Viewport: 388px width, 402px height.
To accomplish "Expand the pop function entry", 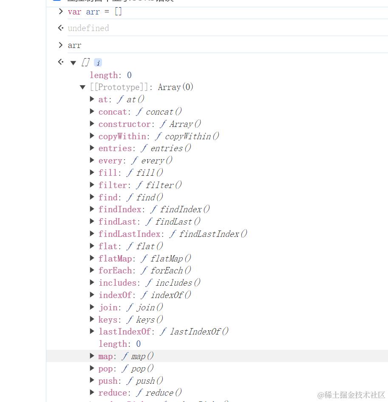I will pos(92,368).
